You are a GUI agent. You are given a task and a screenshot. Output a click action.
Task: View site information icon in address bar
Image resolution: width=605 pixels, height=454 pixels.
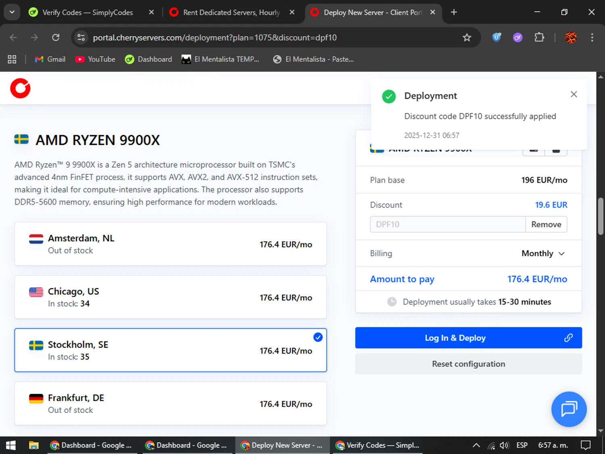tap(81, 38)
